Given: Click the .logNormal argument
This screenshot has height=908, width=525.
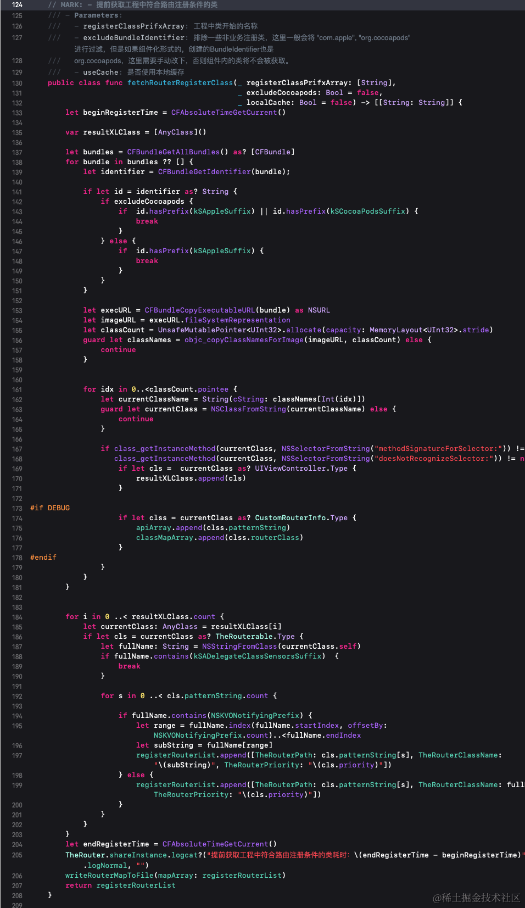Looking at the screenshot, I should click(105, 866).
